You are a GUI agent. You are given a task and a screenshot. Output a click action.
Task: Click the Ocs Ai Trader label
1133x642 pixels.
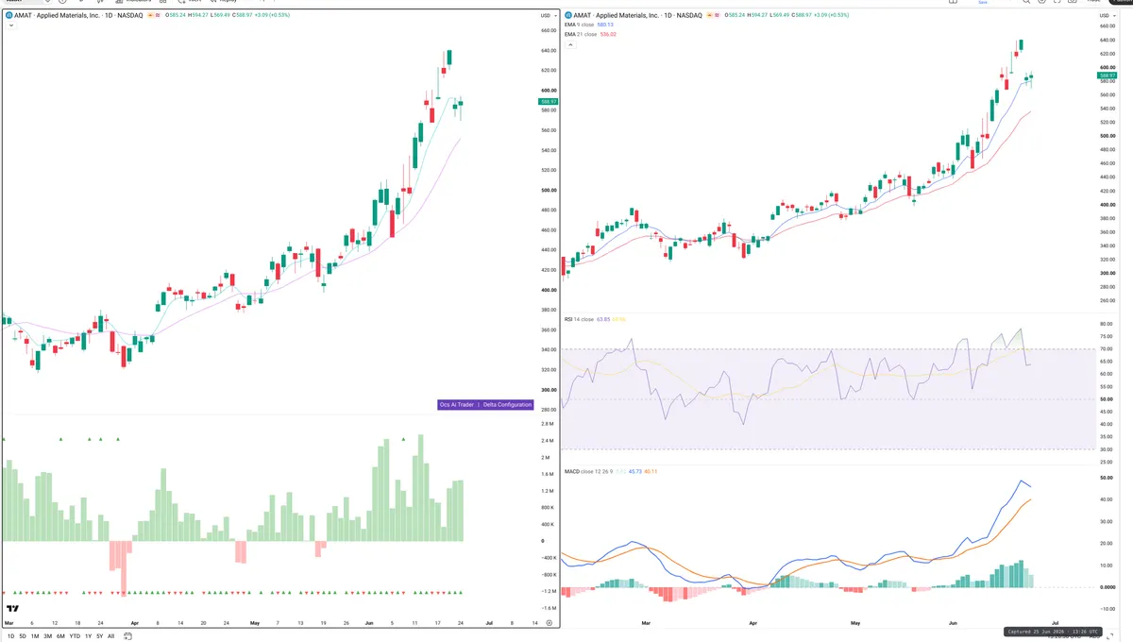click(457, 404)
